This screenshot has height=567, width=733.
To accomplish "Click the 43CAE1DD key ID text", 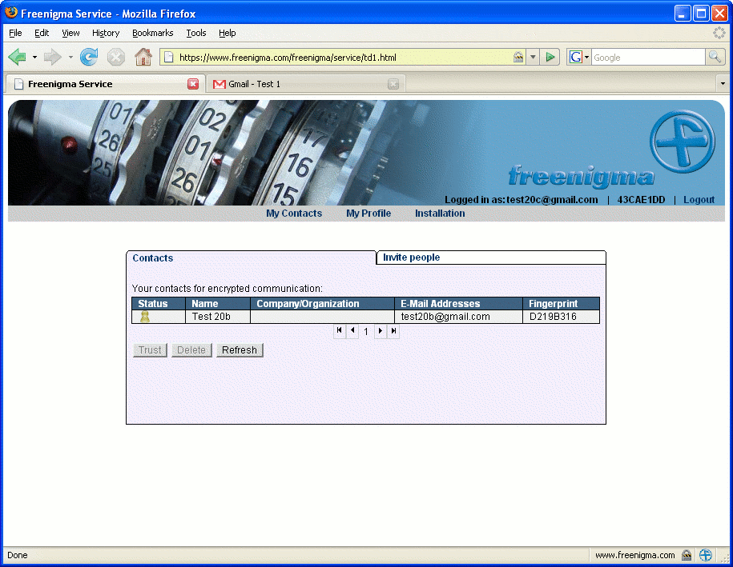I will pyautogui.click(x=641, y=200).
